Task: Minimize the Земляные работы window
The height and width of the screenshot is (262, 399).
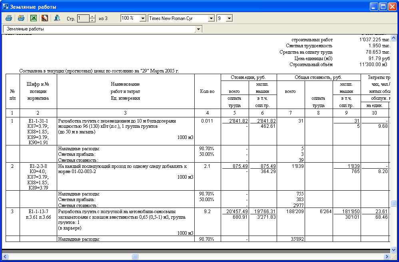Action: (374, 7)
